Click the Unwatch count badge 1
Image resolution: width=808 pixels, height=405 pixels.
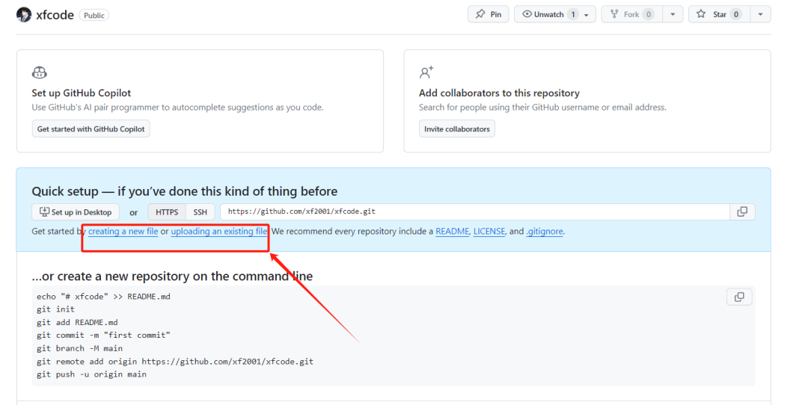572,14
